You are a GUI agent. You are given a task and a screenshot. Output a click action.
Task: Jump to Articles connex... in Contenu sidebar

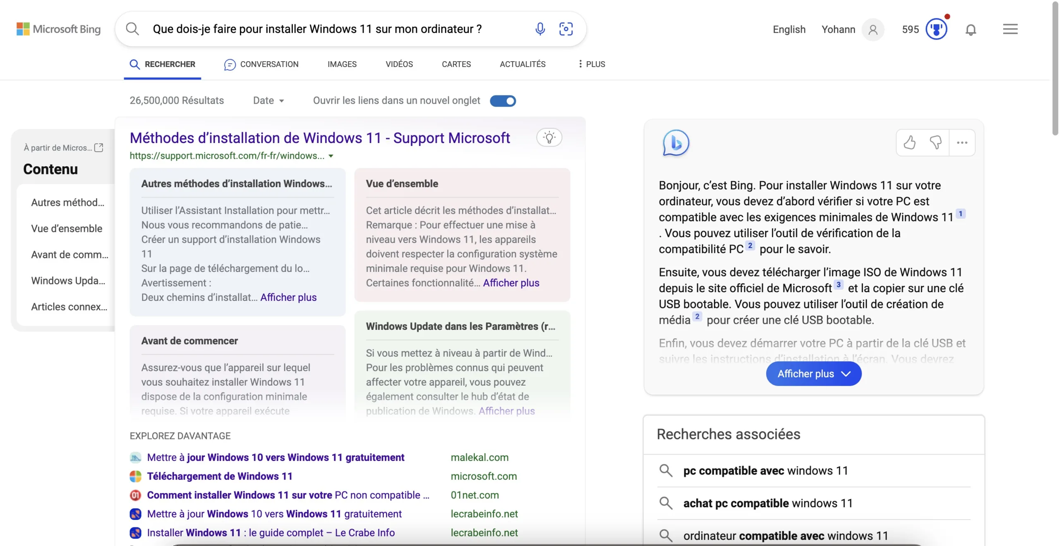pos(69,307)
